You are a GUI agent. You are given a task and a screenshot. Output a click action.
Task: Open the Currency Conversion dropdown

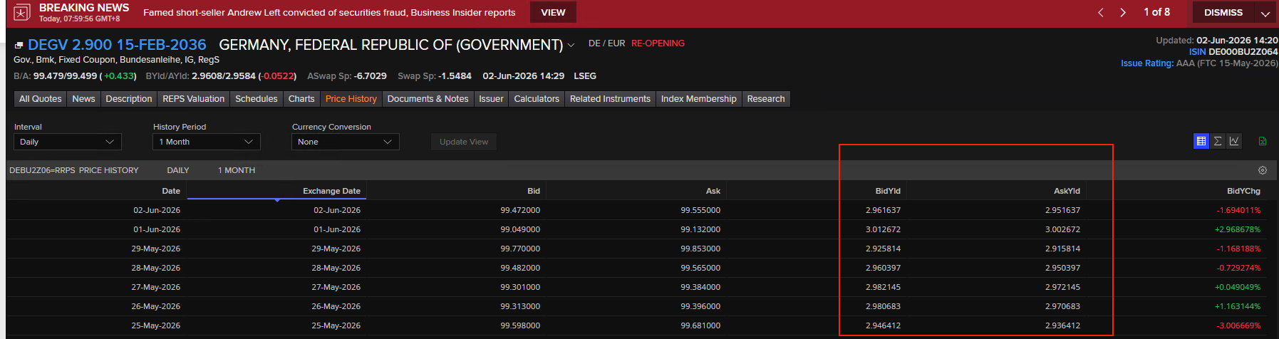click(346, 142)
